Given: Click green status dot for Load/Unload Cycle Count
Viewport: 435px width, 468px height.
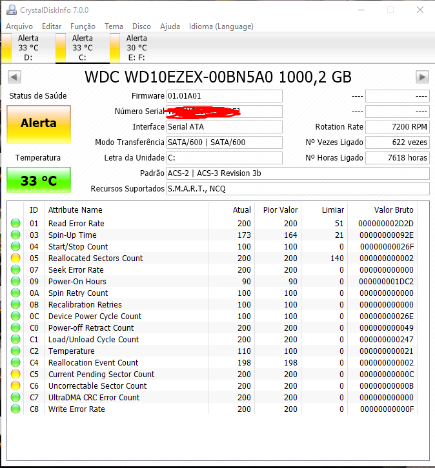Looking at the screenshot, I should point(15,339).
